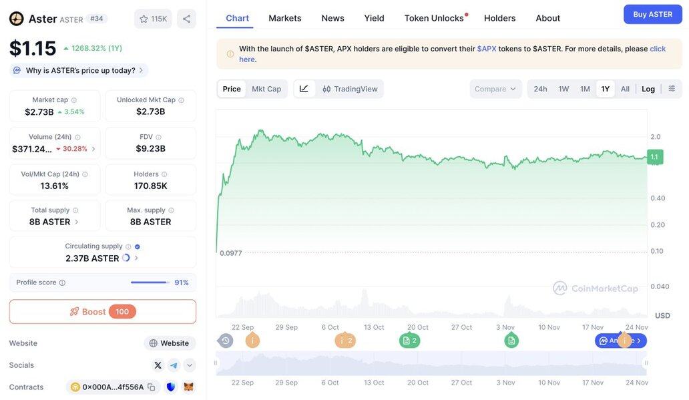Open the Telegram social icon
The width and height of the screenshot is (689, 400).
click(x=174, y=365)
